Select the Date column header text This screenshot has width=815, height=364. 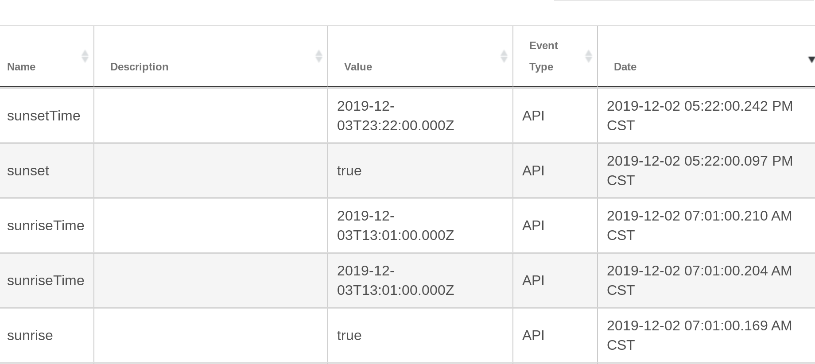pyautogui.click(x=625, y=67)
